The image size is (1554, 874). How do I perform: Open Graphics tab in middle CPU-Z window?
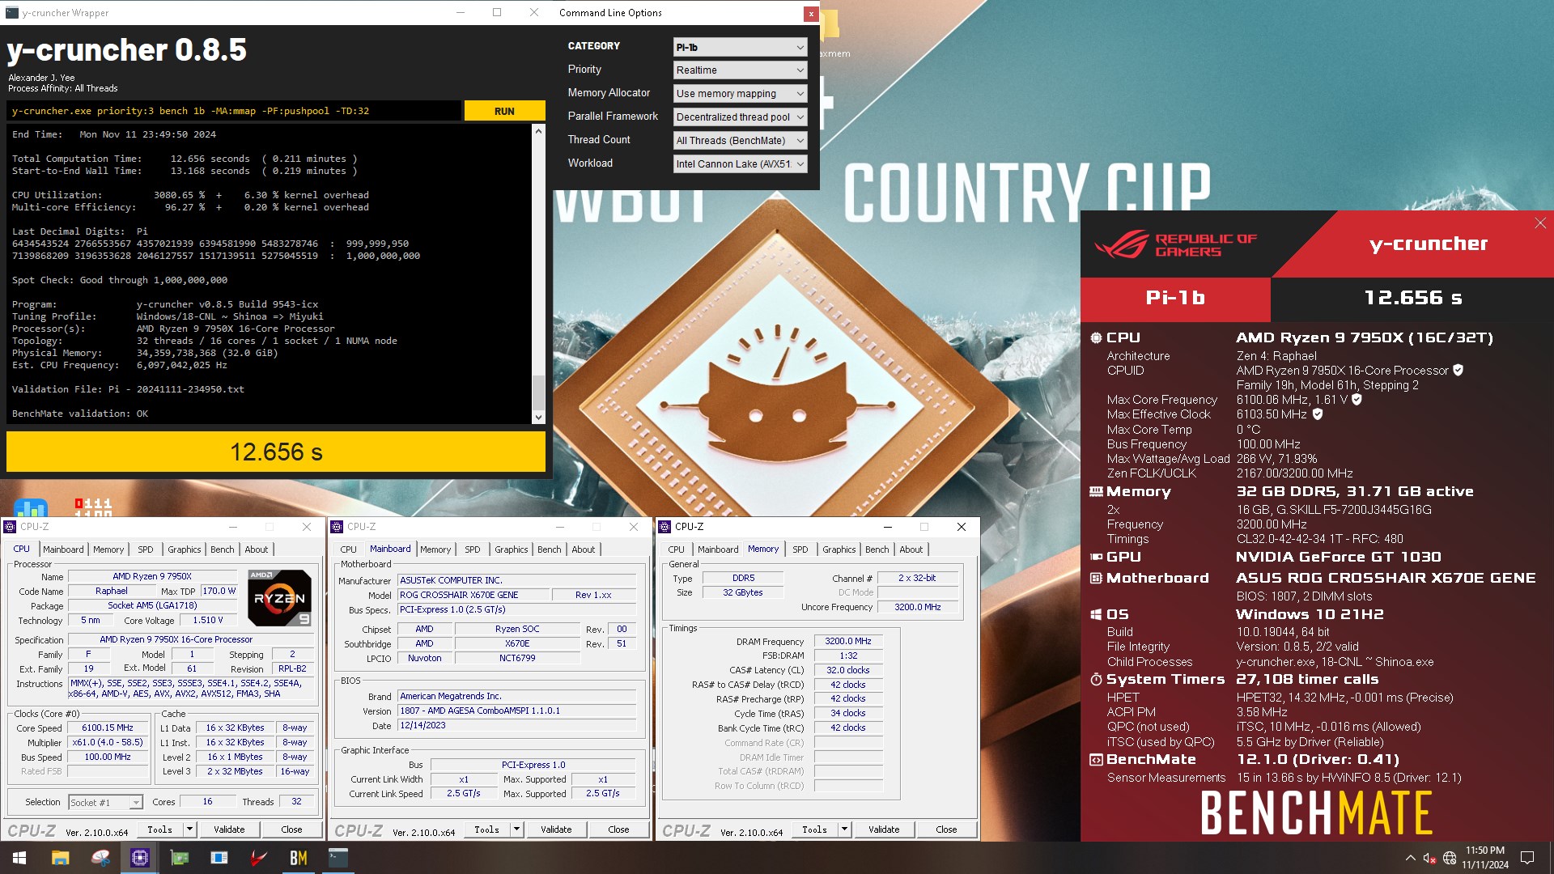pos(512,549)
